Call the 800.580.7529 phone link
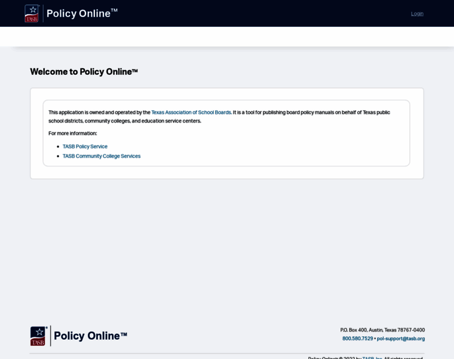Viewport: 454px width, 359px height. pos(358,339)
